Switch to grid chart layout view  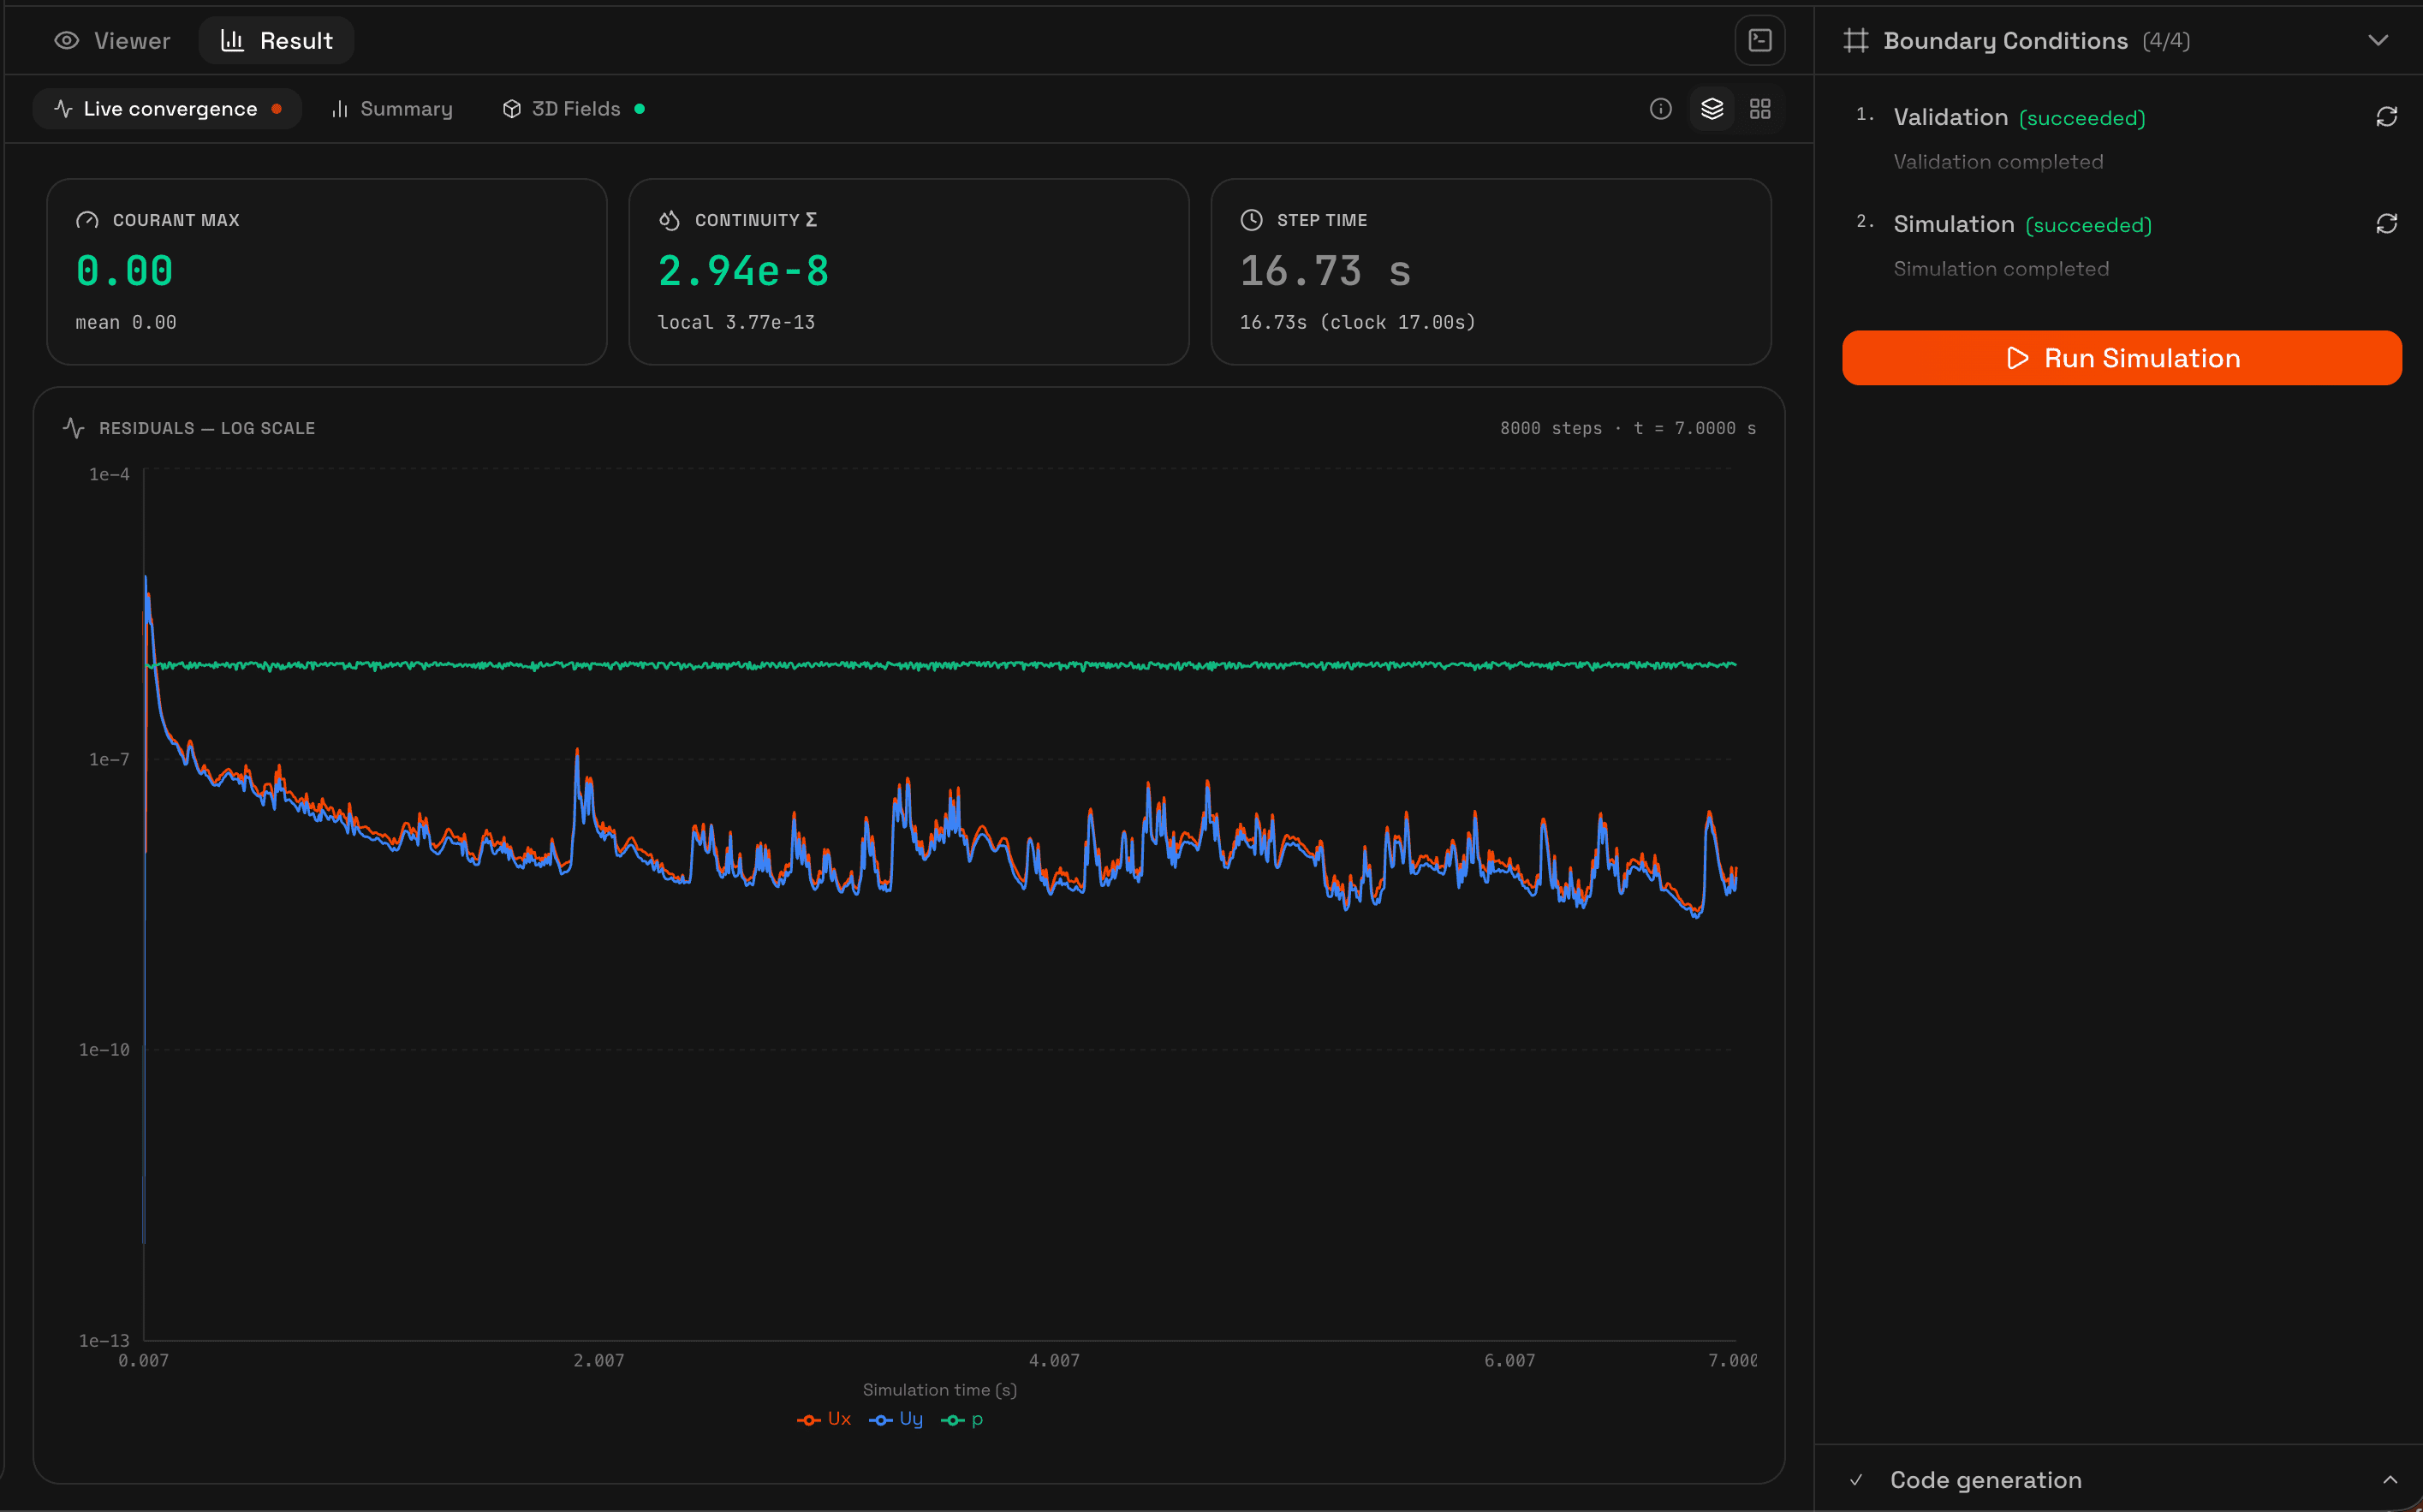pyautogui.click(x=1760, y=109)
